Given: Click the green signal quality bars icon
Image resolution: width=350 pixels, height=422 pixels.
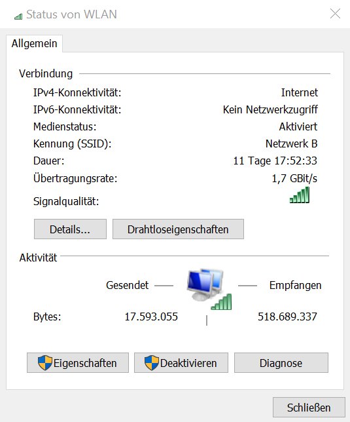Looking at the screenshot, I should 300,195.
